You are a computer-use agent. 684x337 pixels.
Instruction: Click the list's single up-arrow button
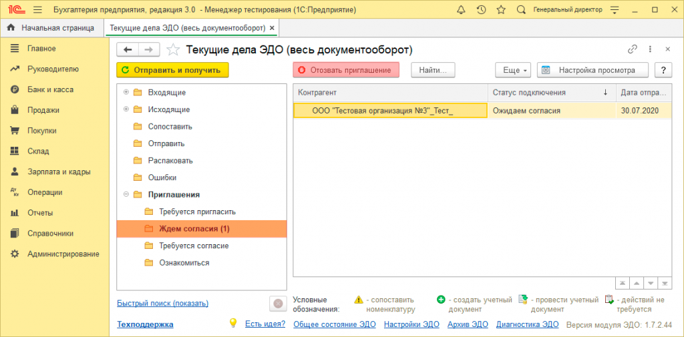pyautogui.click(x=637, y=283)
